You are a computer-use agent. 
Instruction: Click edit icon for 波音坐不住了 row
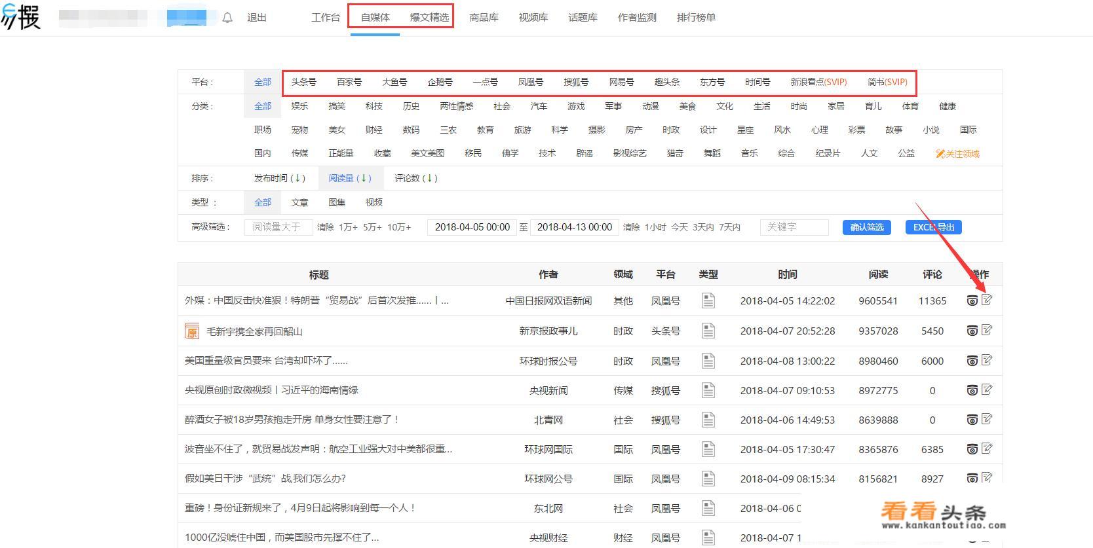988,448
